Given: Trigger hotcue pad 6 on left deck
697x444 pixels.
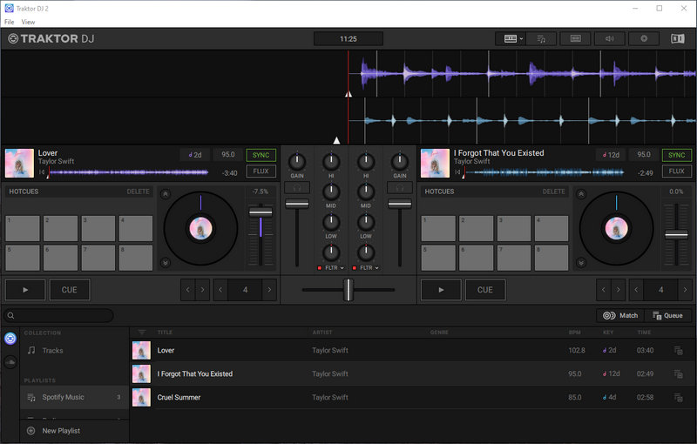Looking at the screenshot, I should coord(60,258).
